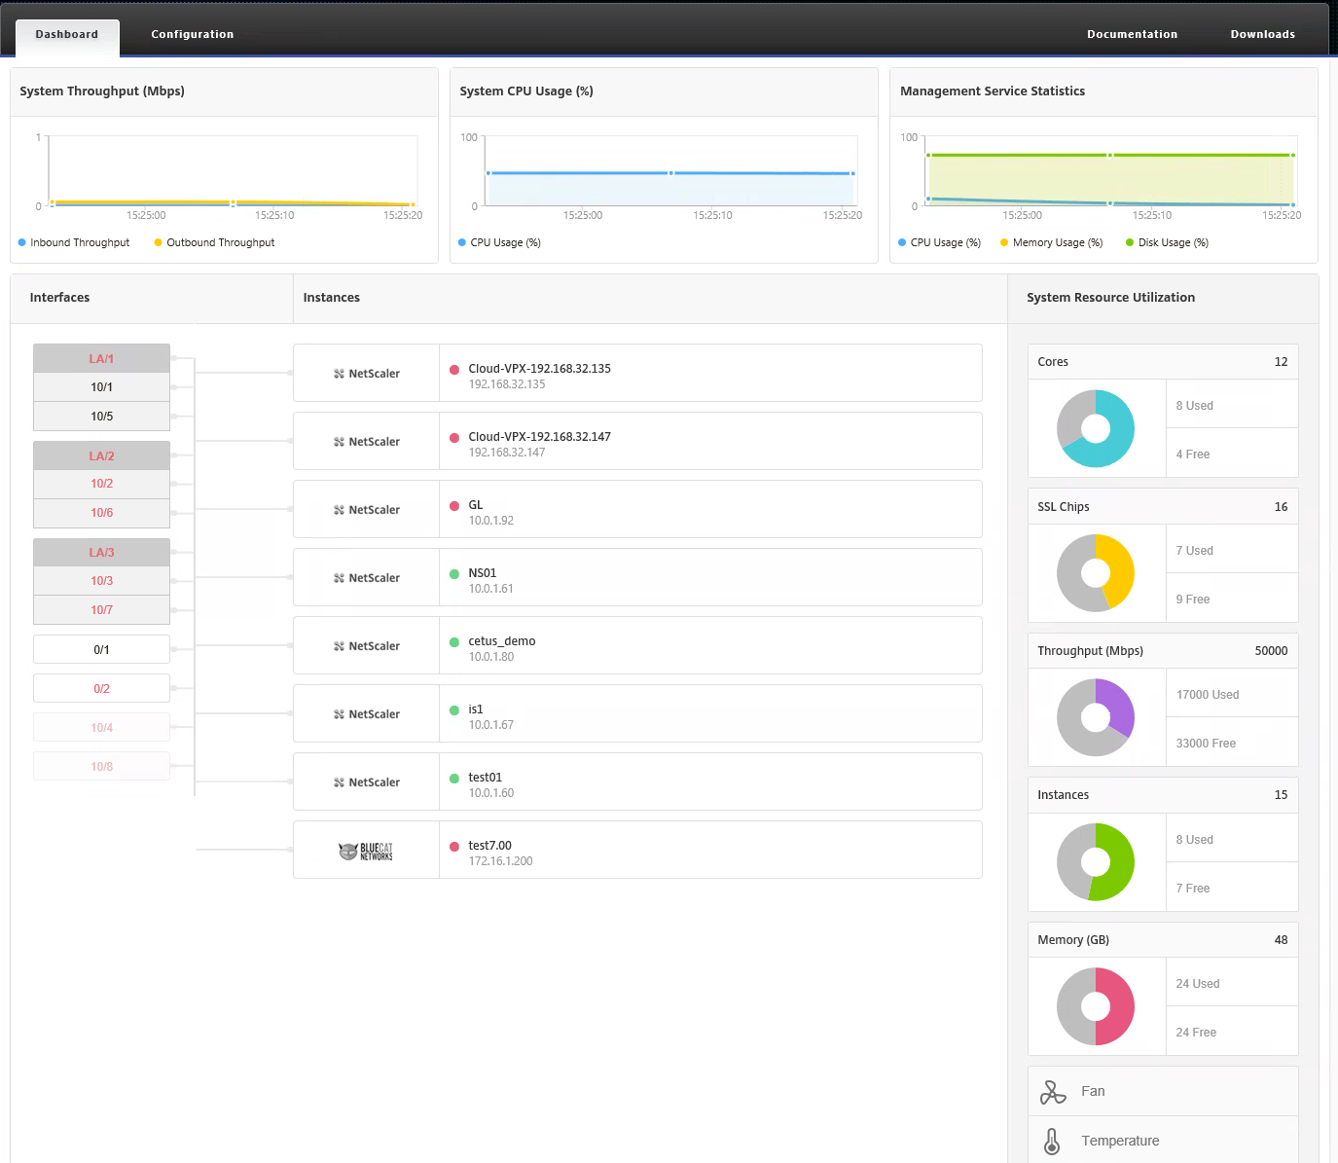Image resolution: width=1338 pixels, height=1163 pixels.
Task: Click the NetScaler icon for NS01
Action: point(339,578)
